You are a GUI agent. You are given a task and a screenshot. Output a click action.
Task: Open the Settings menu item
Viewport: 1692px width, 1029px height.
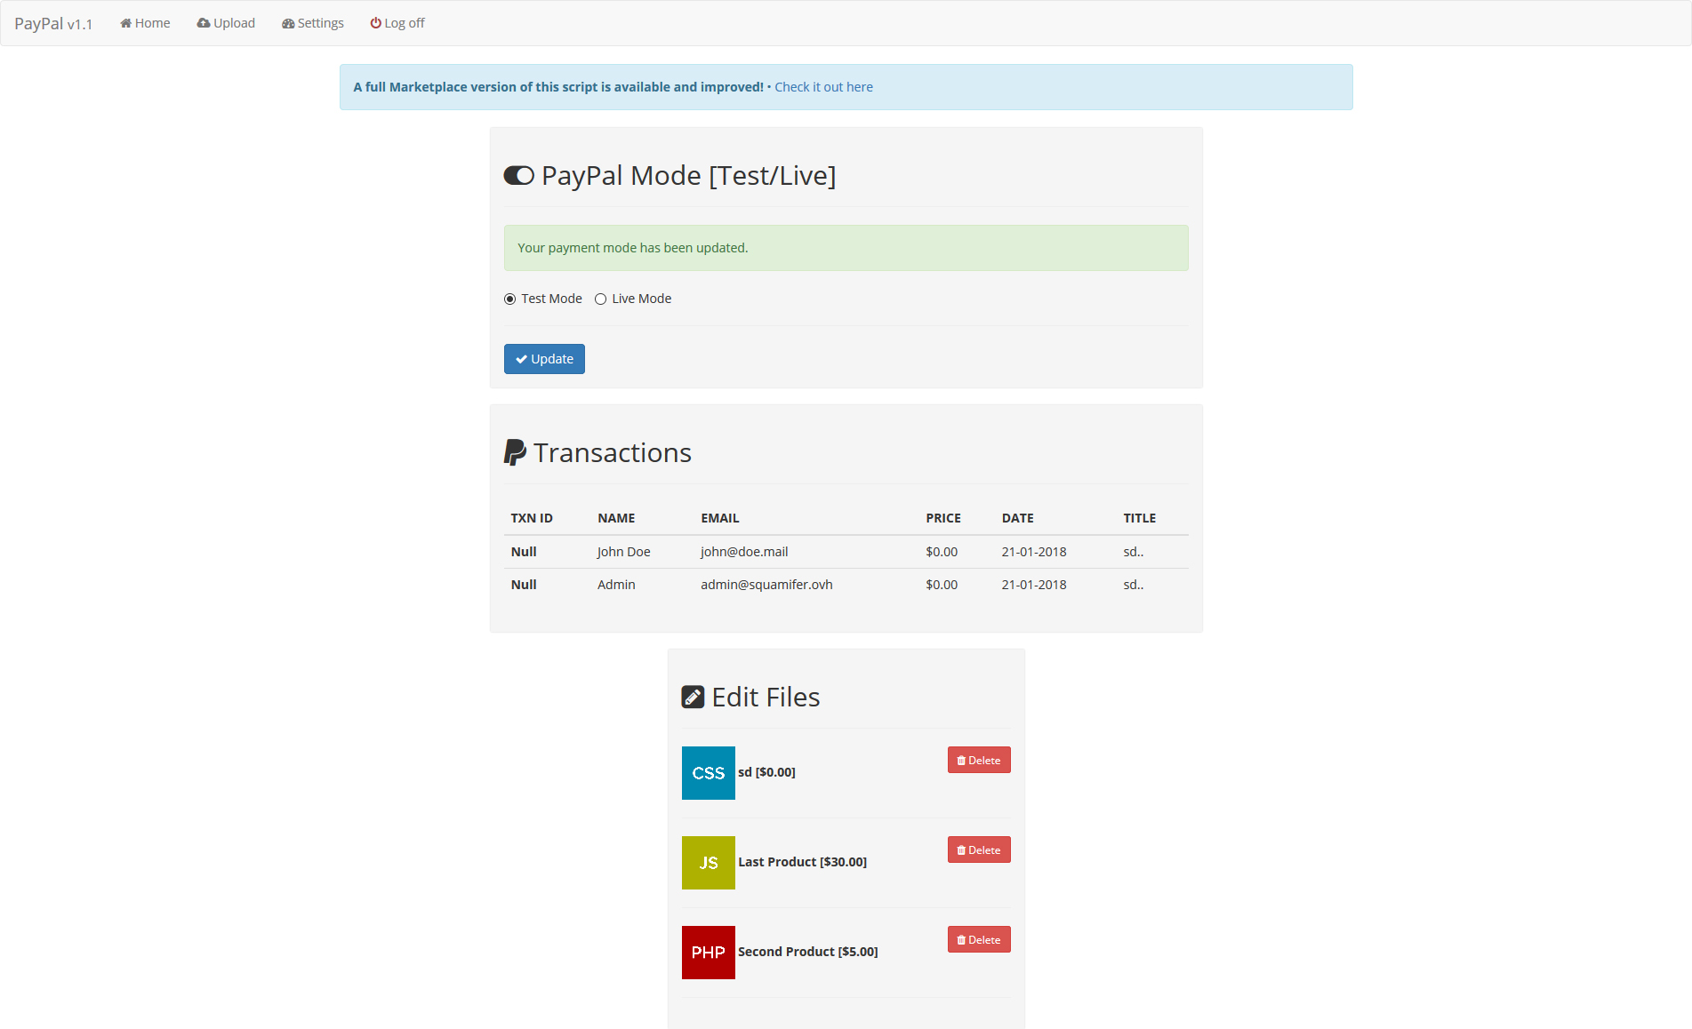313,23
